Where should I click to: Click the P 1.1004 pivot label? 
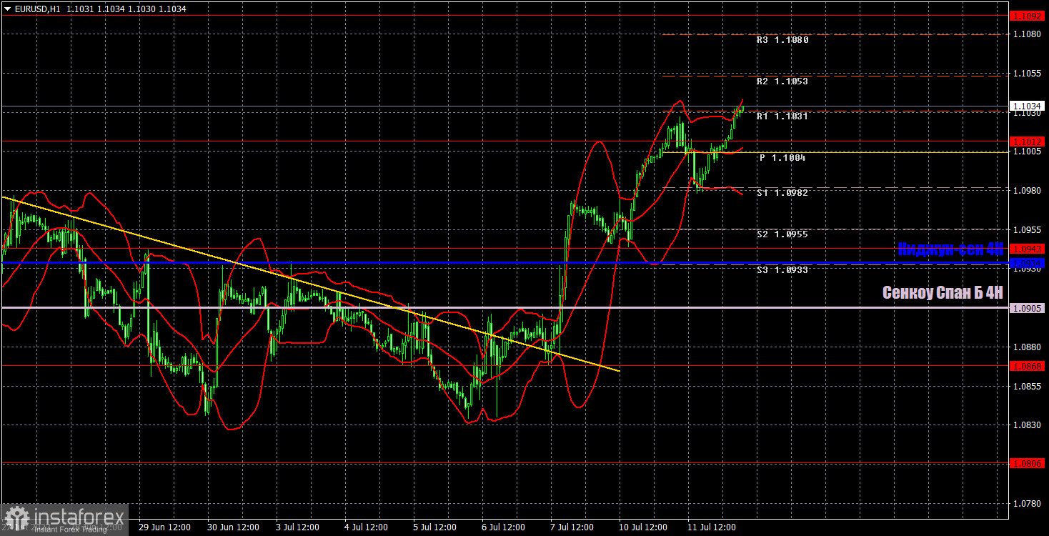point(782,158)
